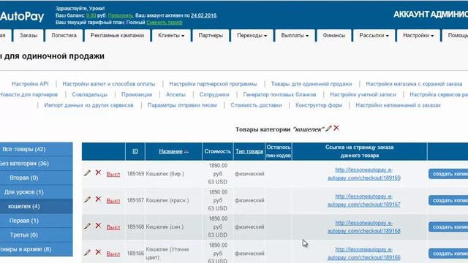Open the Рекламные кампании tab
Screen dimensions: 468x263
[117, 36]
